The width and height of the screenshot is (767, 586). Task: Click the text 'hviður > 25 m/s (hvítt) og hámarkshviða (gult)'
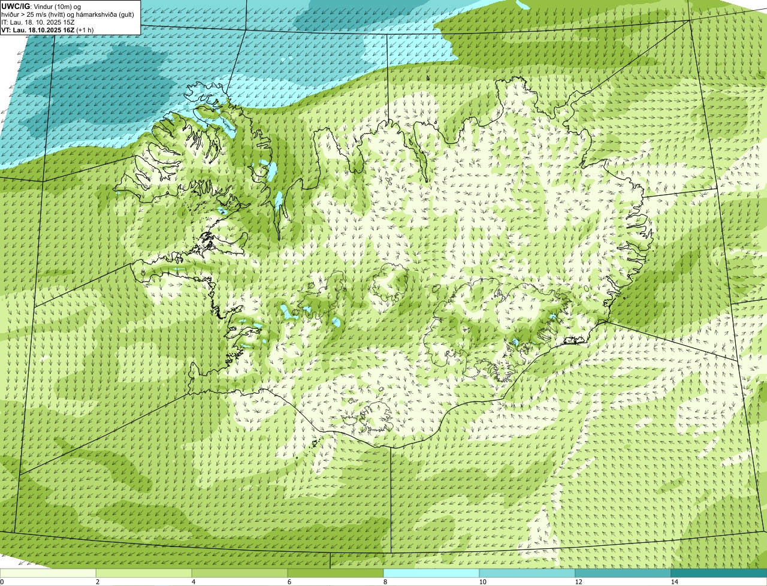pyautogui.click(x=68, y=14)
